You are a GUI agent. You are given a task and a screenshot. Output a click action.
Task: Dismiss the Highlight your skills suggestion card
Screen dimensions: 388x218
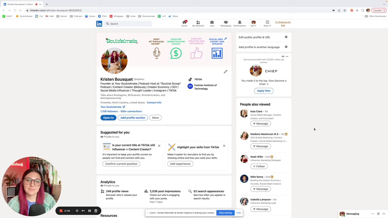(224, 146)
